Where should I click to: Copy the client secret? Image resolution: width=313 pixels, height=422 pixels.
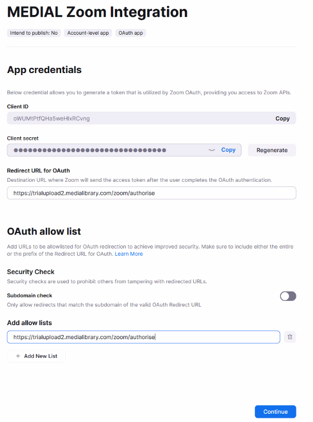229,150
